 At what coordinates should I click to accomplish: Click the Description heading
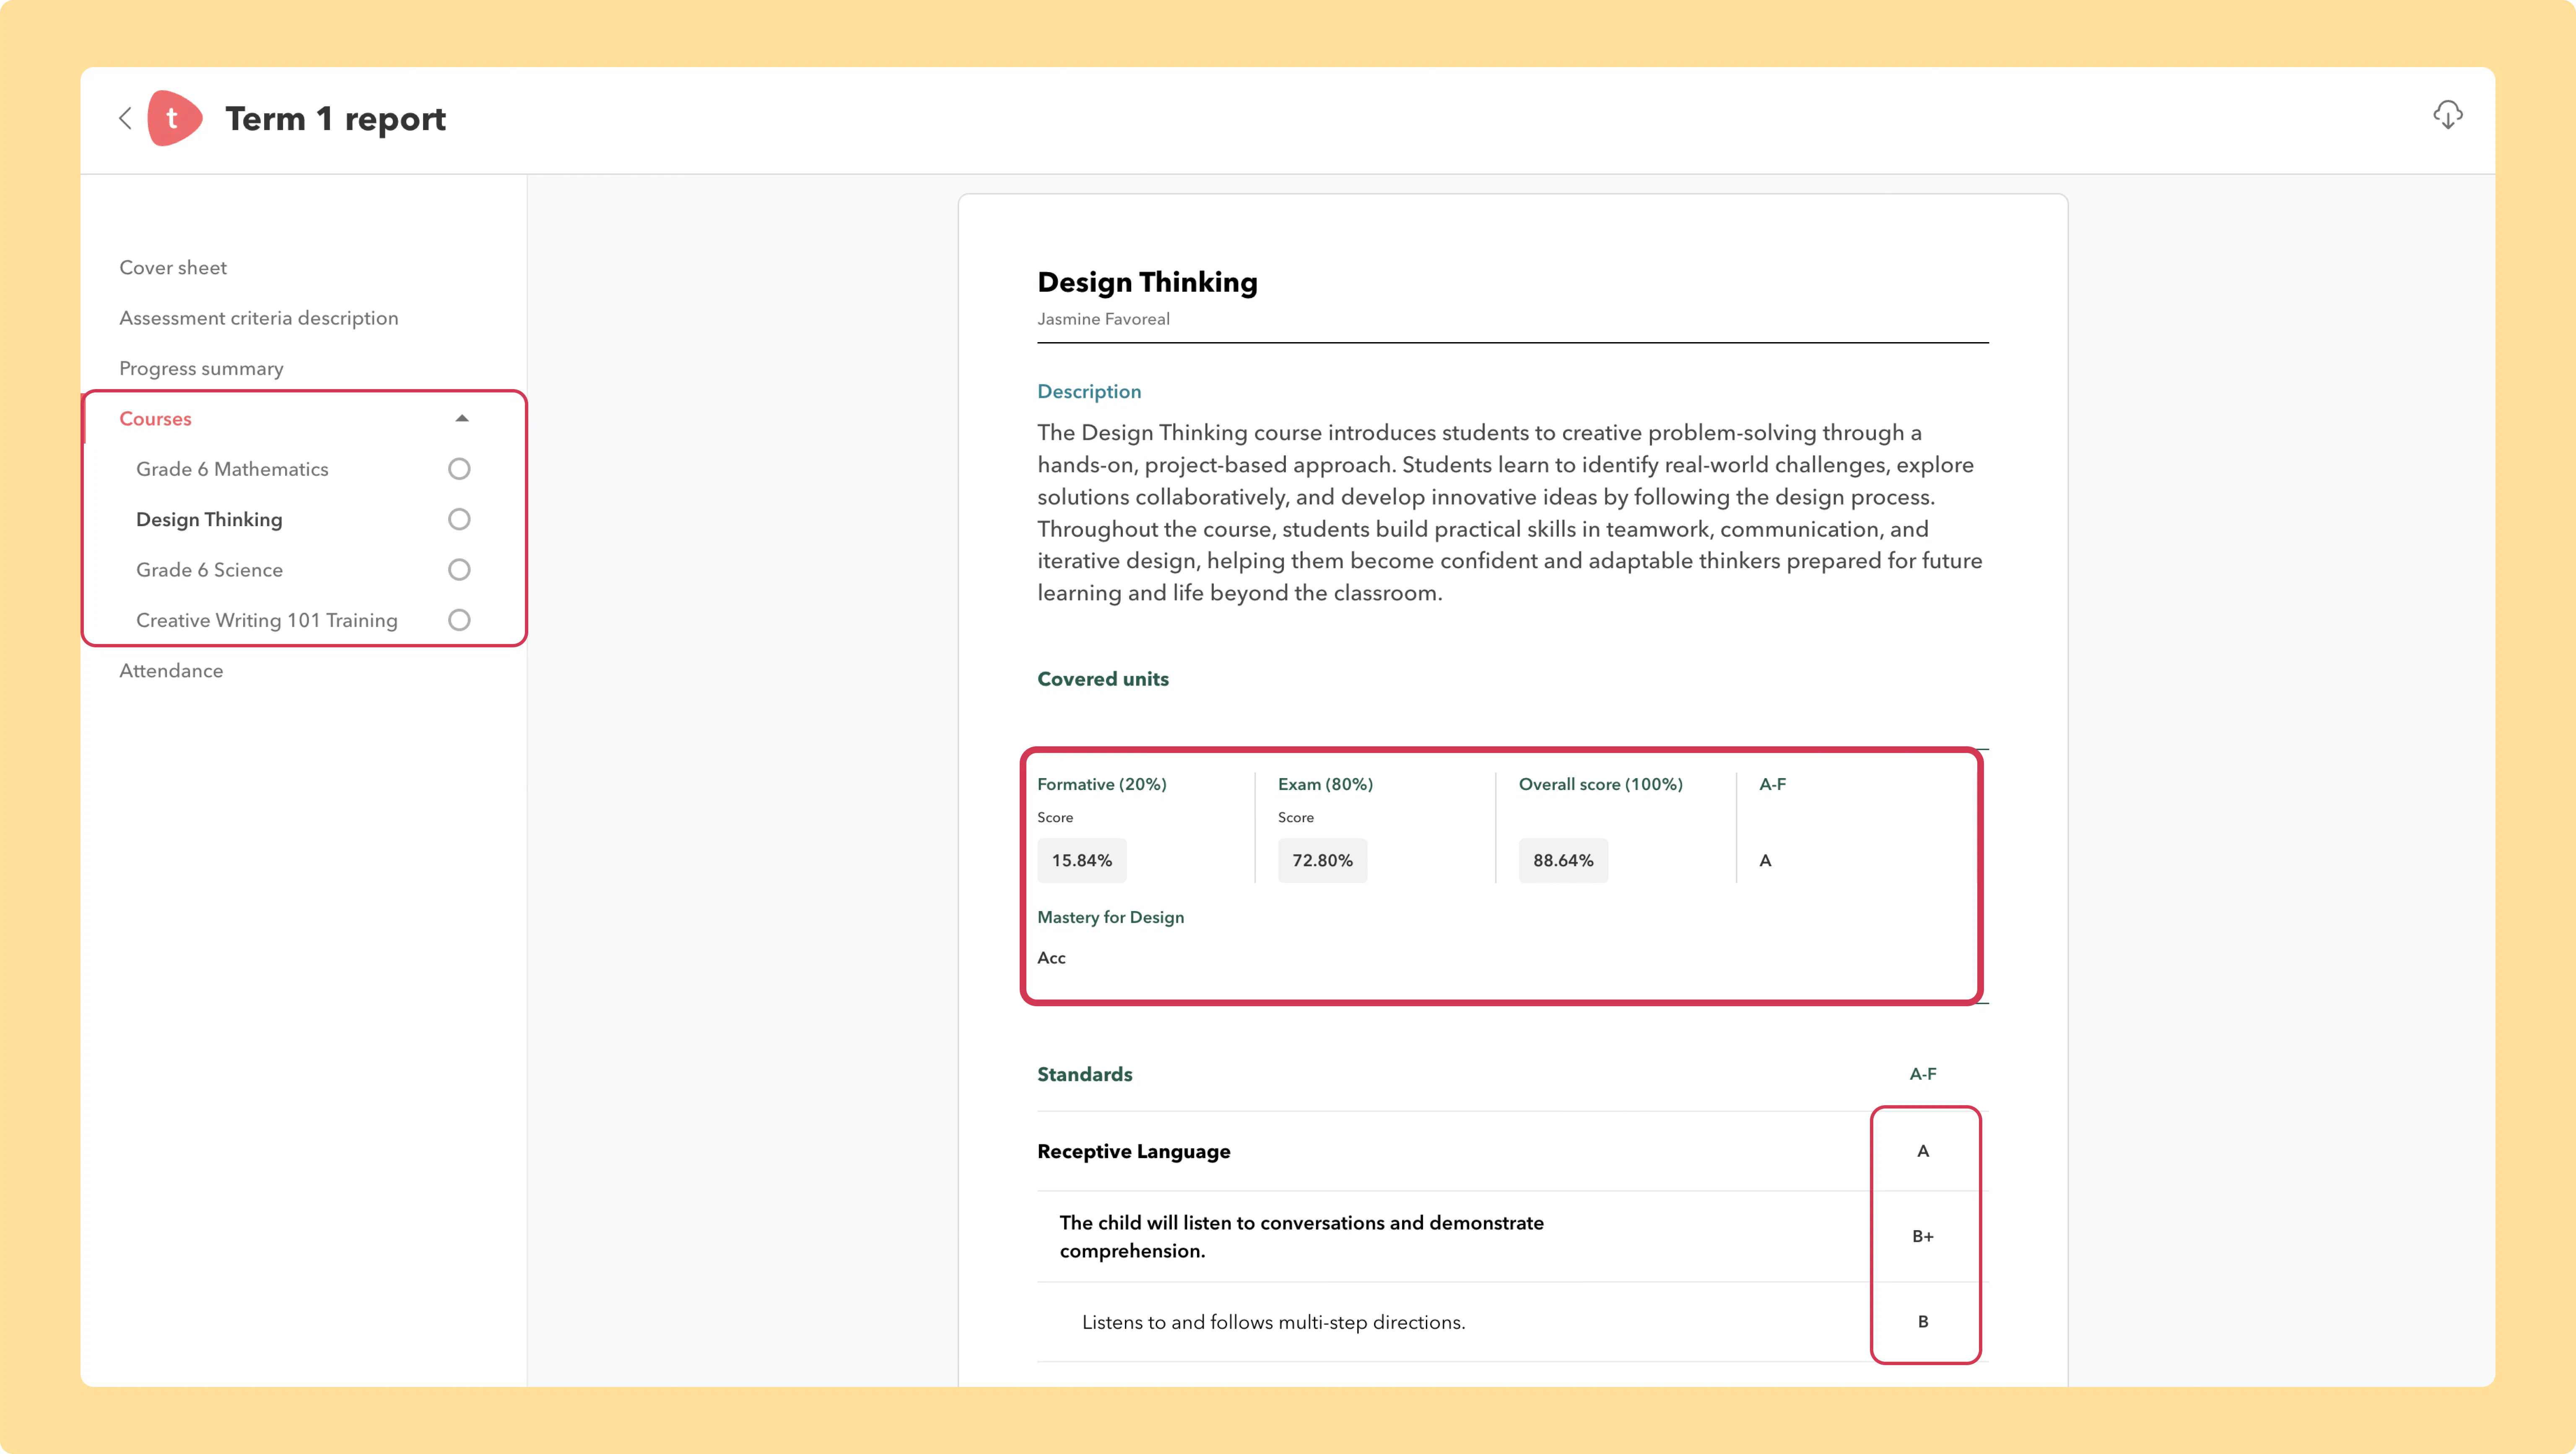point(1089,391)
